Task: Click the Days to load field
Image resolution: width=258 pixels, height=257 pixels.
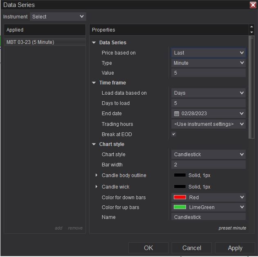Action: point(209,103)
